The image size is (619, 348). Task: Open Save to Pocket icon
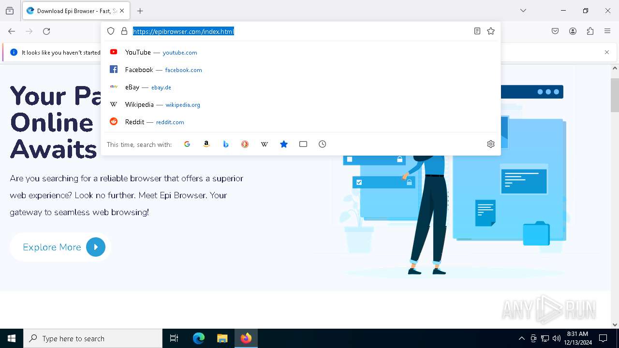tap(555, 31)
